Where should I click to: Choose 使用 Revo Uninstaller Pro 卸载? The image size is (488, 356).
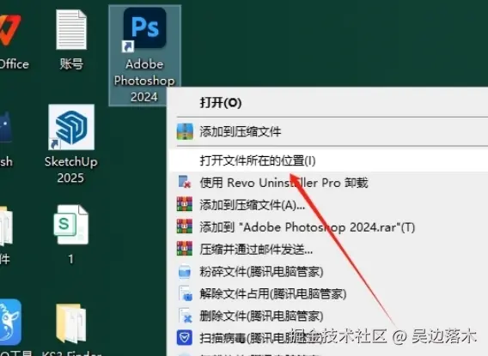click(x=328, y=183)
